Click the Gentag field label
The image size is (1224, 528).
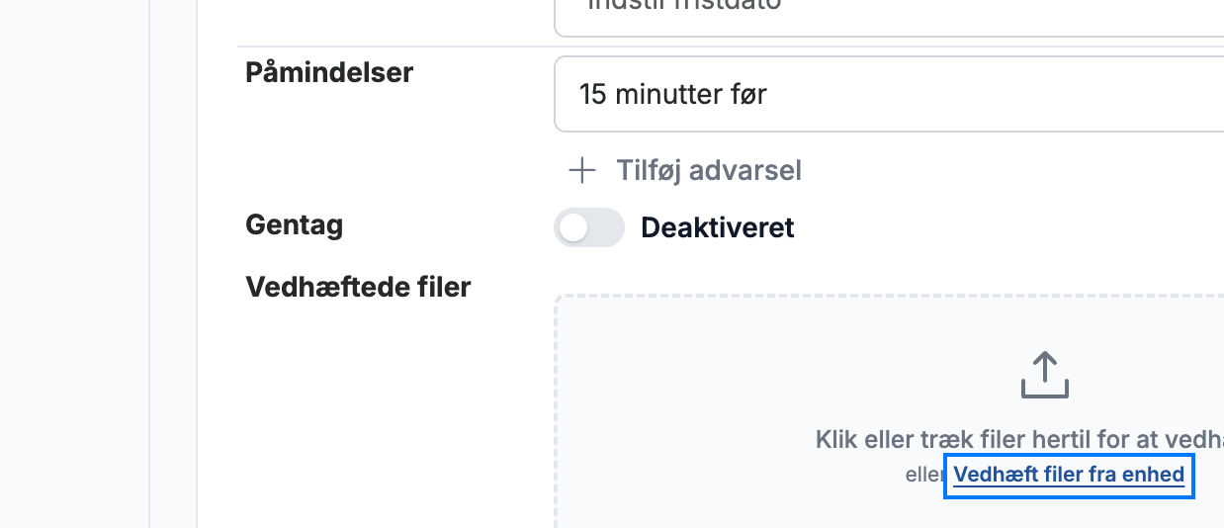(x=295, y=225)
